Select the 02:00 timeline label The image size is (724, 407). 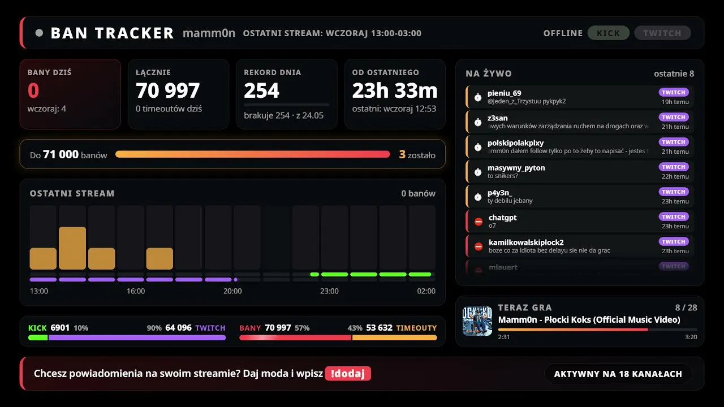(x=426, y=291)
